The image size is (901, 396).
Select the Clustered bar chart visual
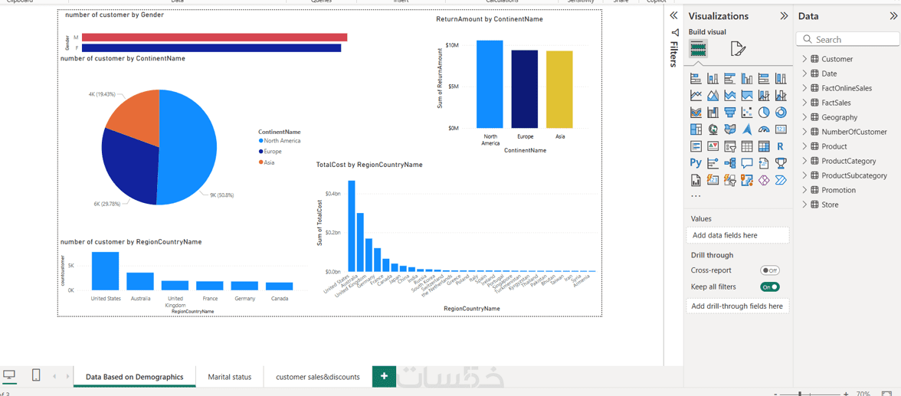(x=729, y=79)
